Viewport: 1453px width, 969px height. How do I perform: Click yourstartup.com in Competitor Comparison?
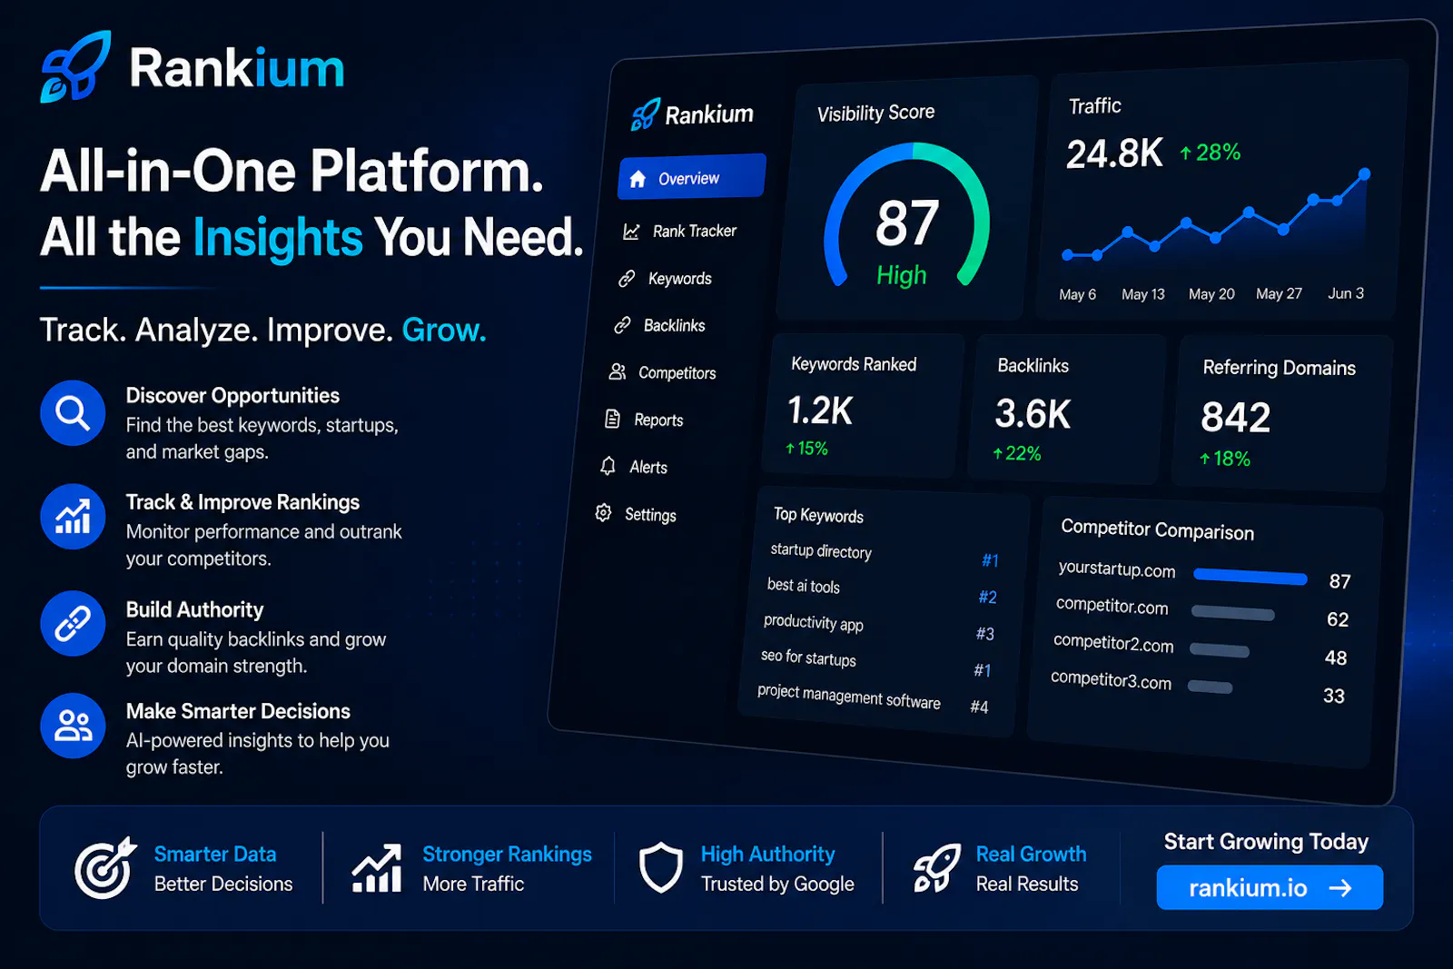[1116, 569]
